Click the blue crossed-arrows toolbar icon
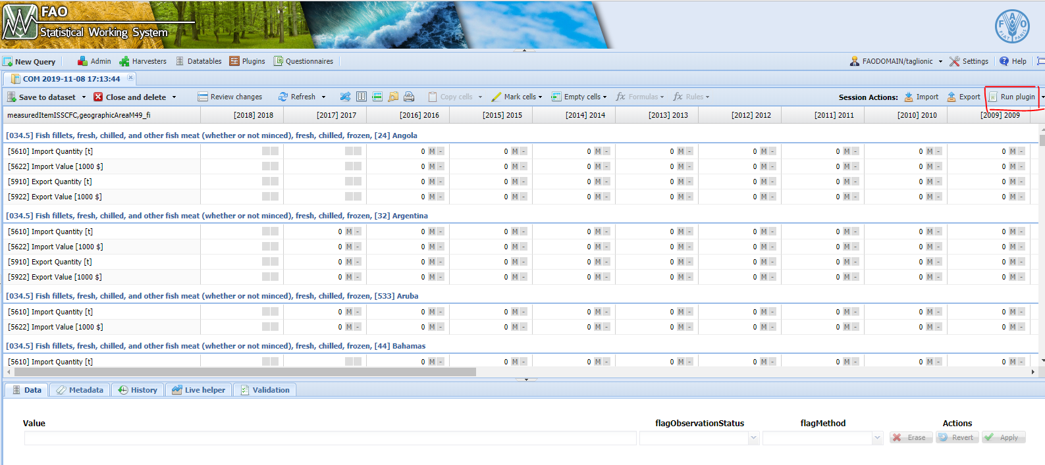 point(345,97)
